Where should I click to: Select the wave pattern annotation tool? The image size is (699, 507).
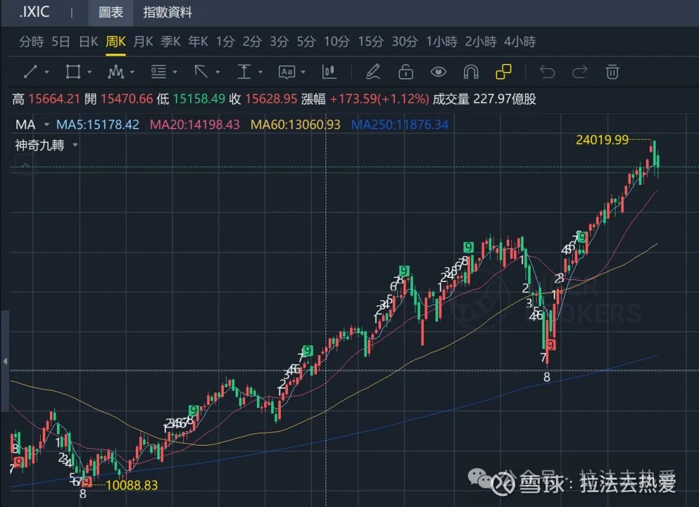point(116,72)
